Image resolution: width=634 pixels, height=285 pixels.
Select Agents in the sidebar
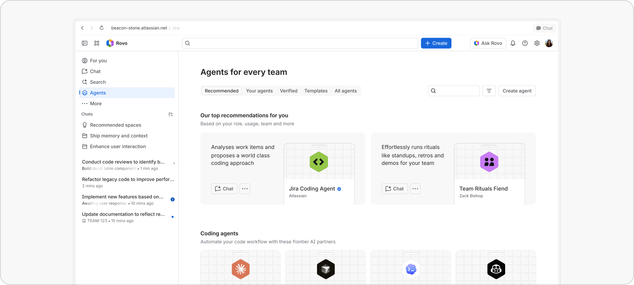(x=127, y=93)
